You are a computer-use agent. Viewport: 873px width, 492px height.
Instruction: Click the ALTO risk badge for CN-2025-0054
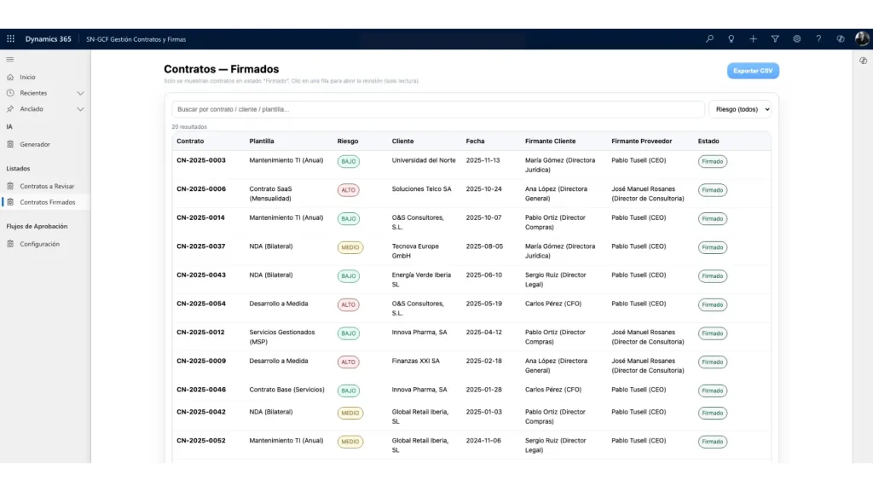click(348, 304)
